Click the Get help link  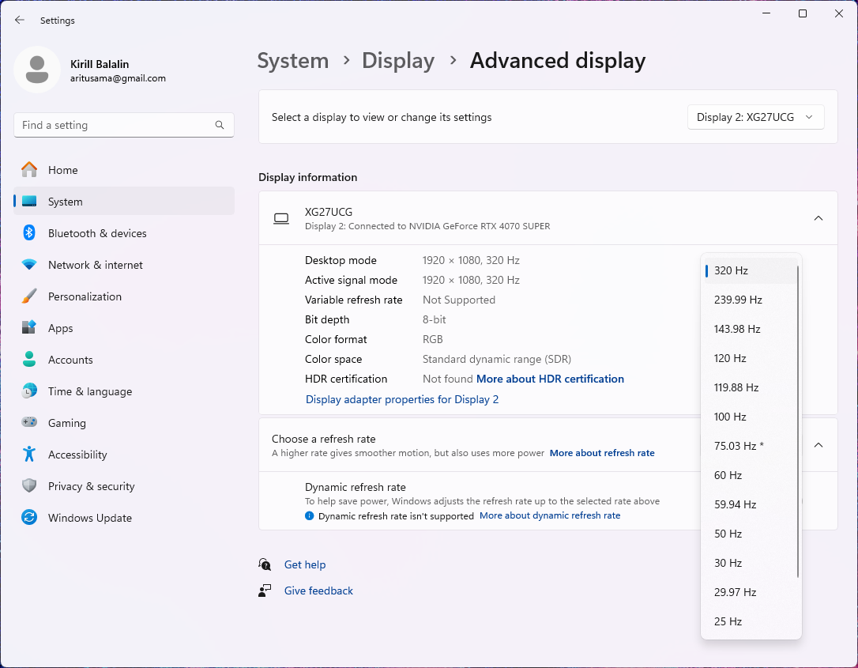click(x=305, y=564)
